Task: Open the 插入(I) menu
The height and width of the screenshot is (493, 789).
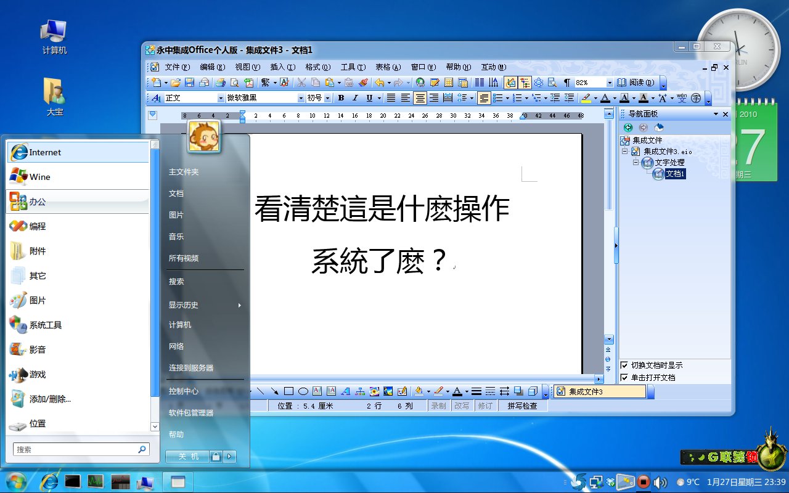Action: tap(282, 67)
